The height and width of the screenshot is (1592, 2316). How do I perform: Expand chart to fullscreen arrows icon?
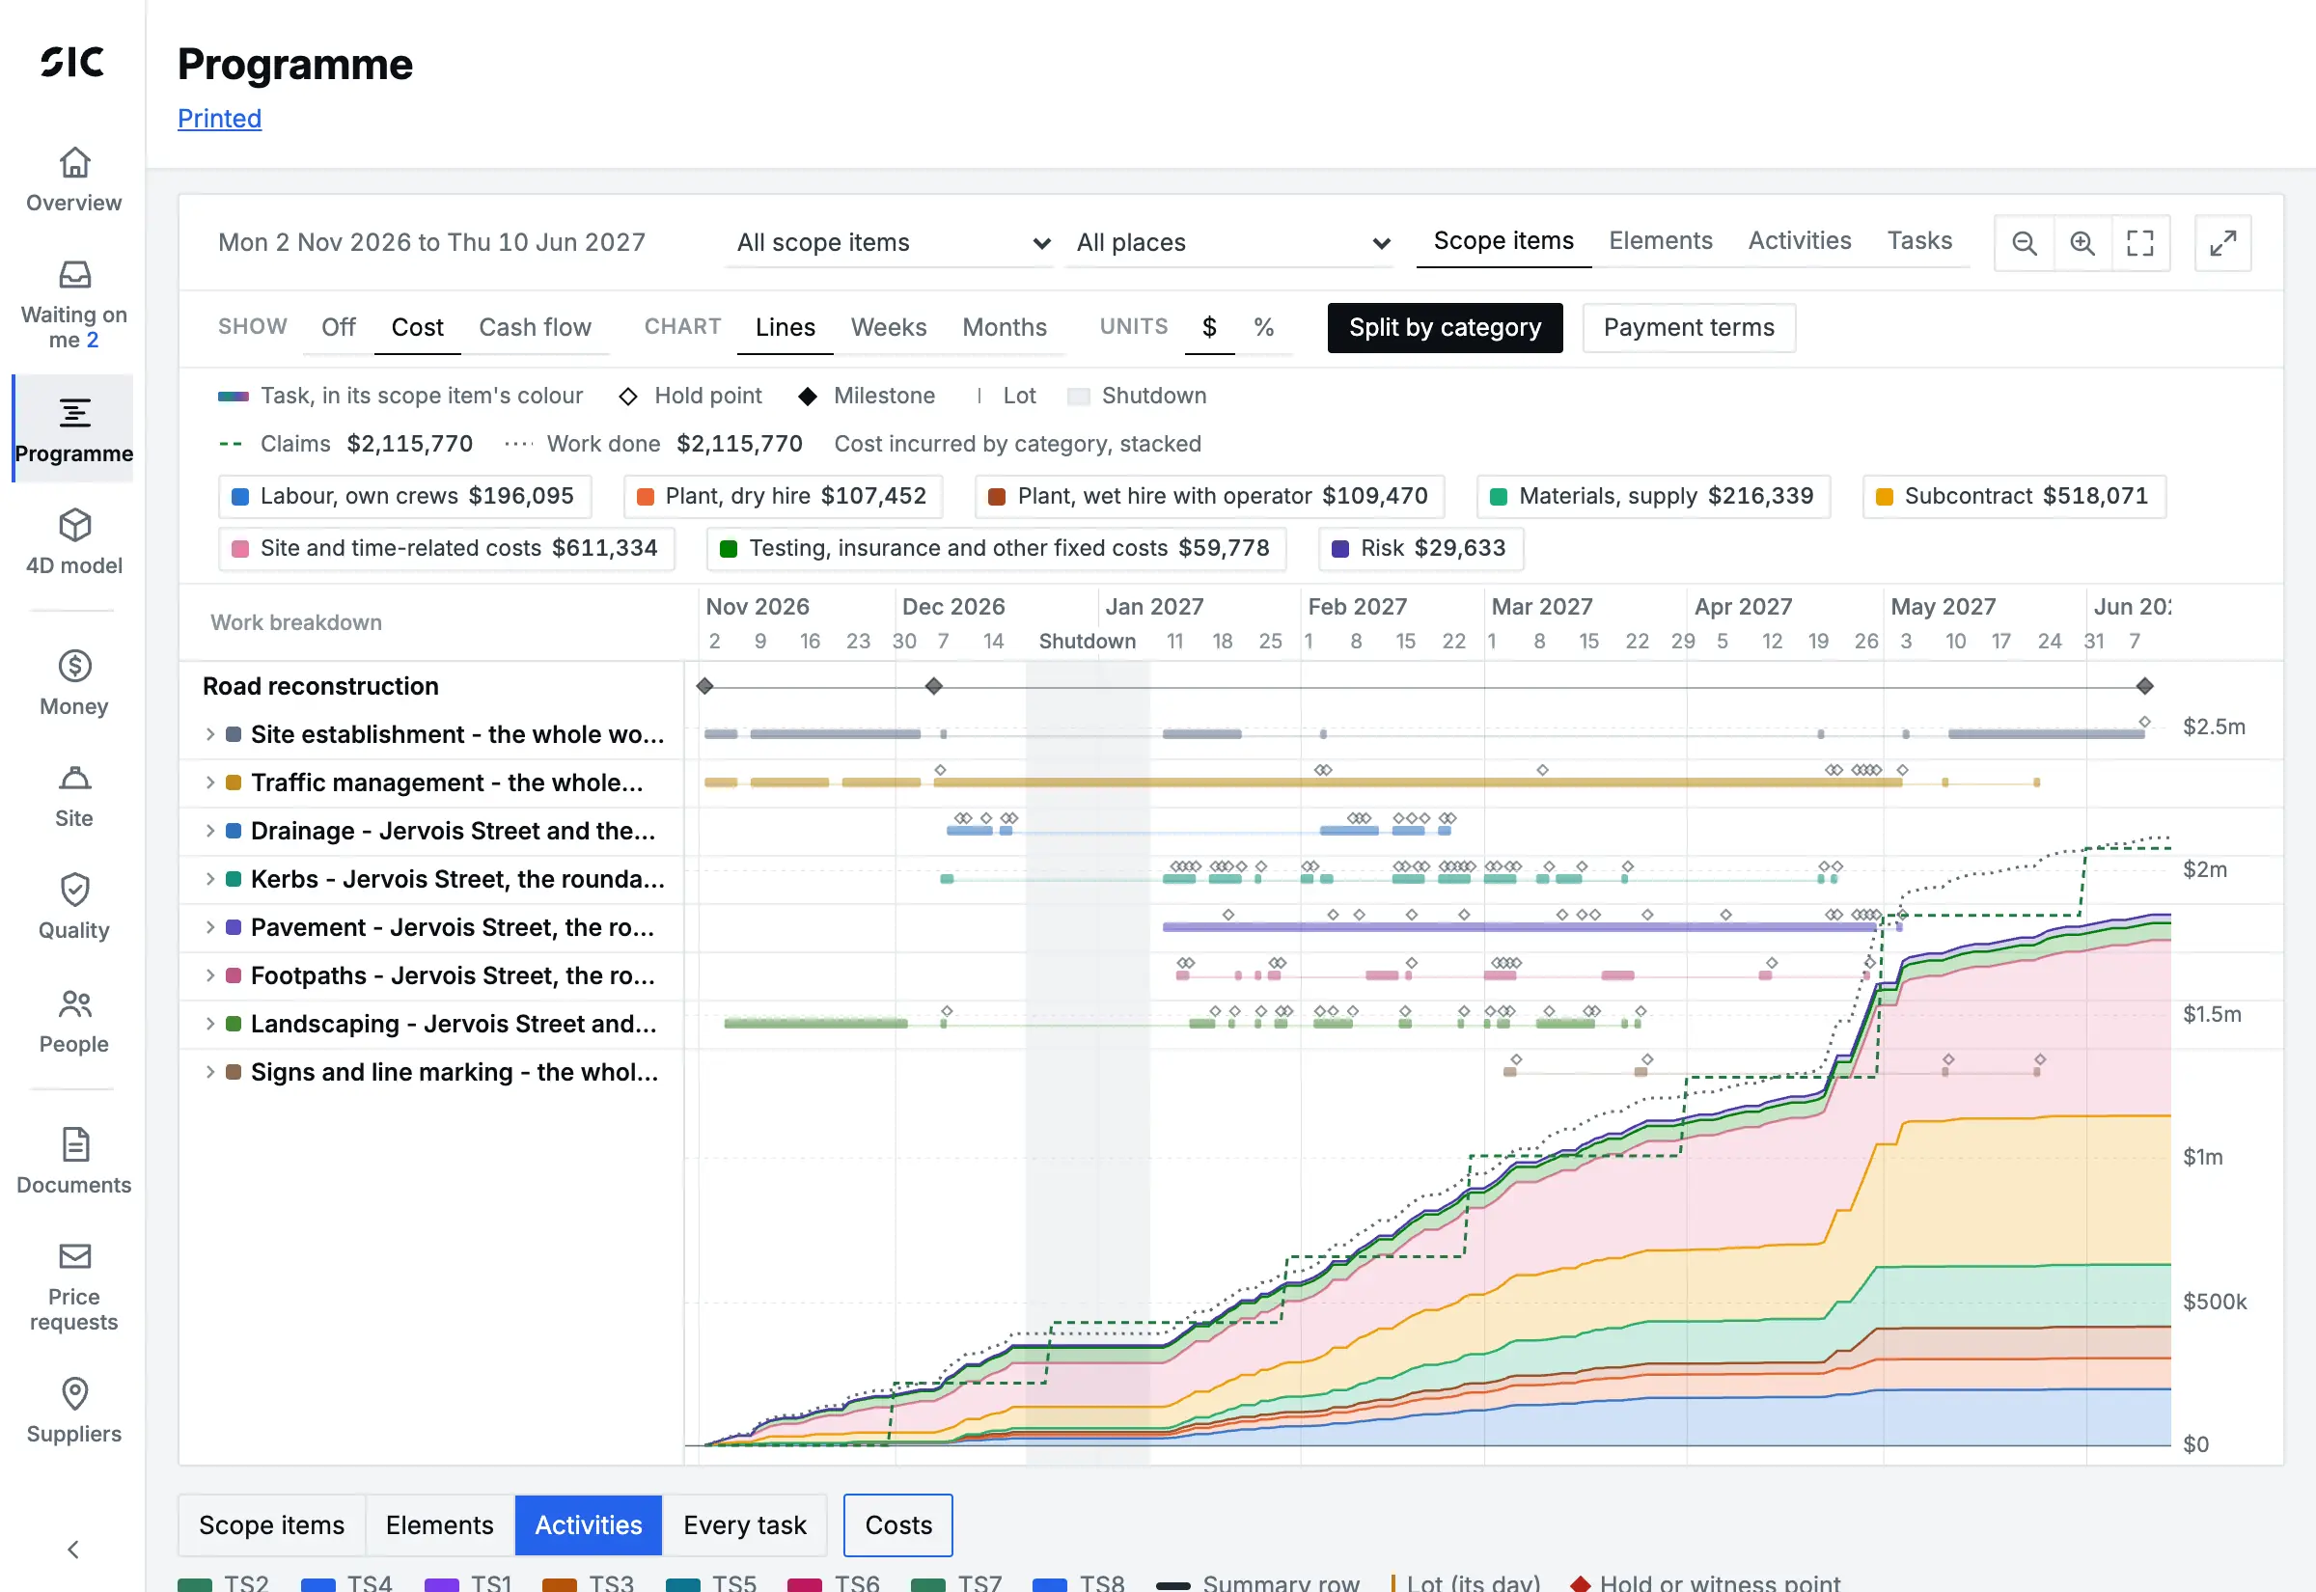[x=2223, y=243]
